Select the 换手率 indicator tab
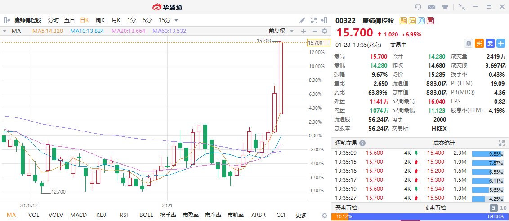Screen dimensions: 509x221 (168, 215)
